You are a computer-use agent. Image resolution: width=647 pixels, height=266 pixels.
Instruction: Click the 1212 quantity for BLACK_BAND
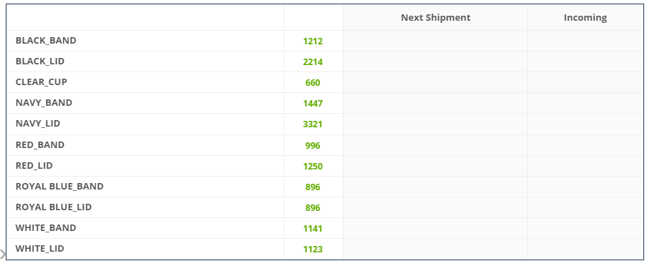click(x=313, y=41)
